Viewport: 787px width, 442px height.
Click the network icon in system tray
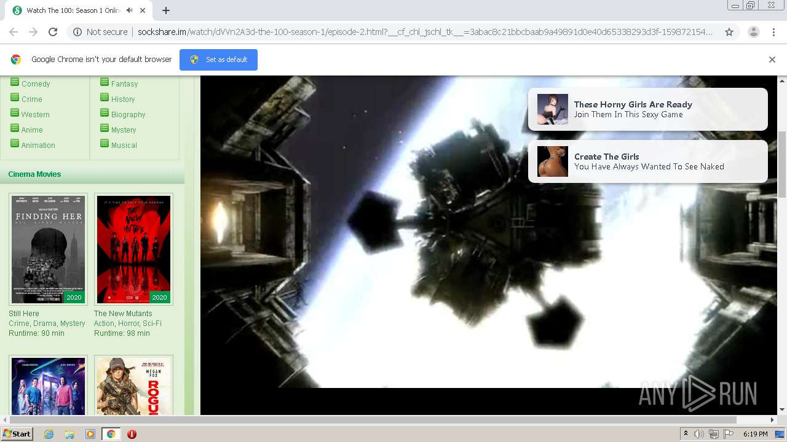714,434
